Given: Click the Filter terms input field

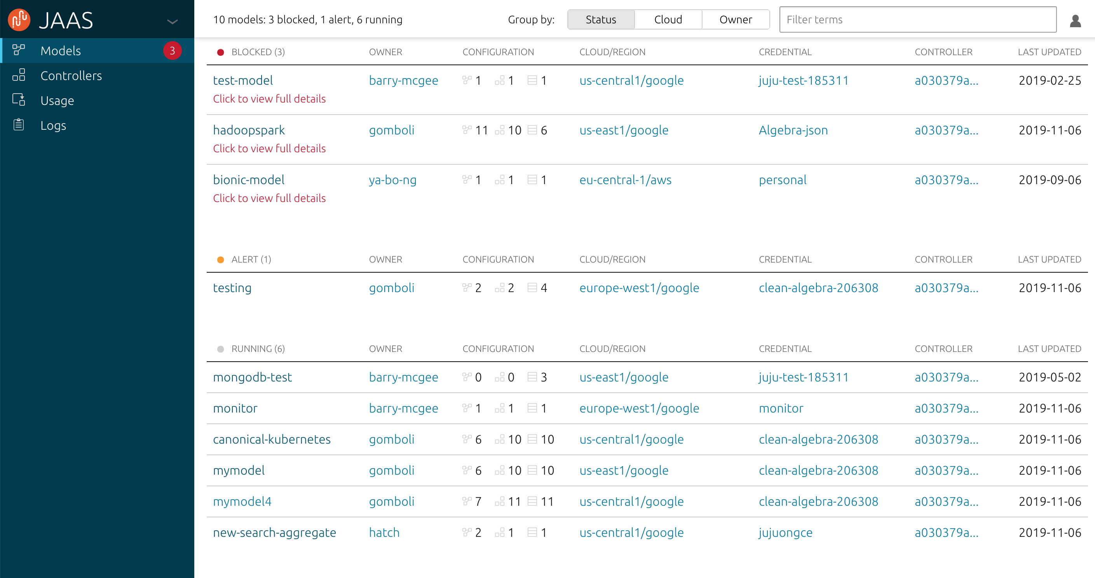Looking at the screenshot, I should (917, 19).
